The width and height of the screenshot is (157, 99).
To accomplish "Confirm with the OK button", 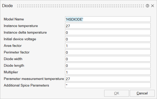I will 117,93.
